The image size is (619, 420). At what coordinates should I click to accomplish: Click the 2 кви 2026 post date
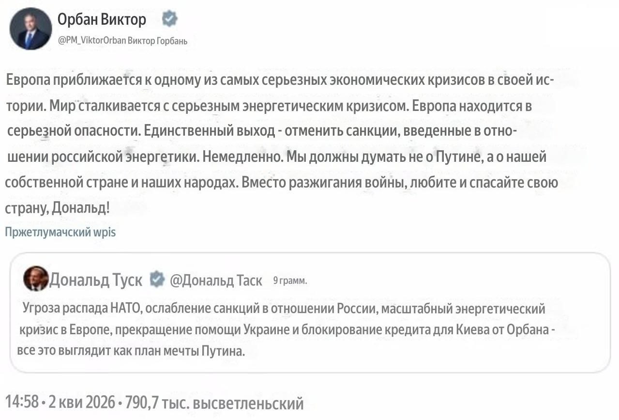[x=82, y=402]
